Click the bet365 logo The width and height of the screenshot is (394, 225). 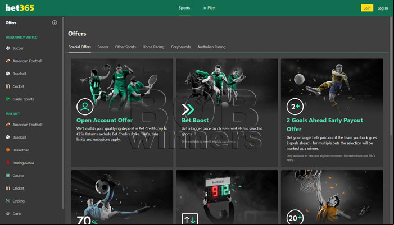[x=20, y=8]
